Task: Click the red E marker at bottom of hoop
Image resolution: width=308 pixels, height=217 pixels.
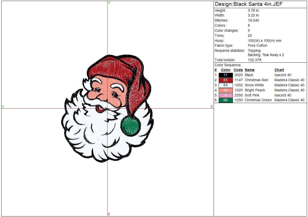Action: 109,214
